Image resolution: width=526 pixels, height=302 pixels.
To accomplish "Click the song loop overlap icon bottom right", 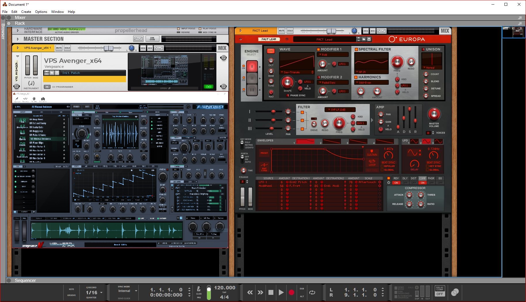I will click(x=455, y=292).
